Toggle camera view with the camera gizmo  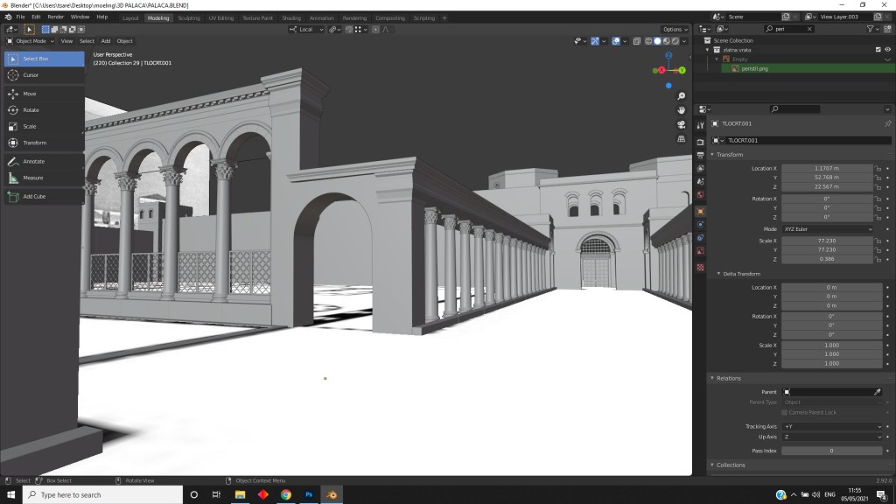click(682, 124)
